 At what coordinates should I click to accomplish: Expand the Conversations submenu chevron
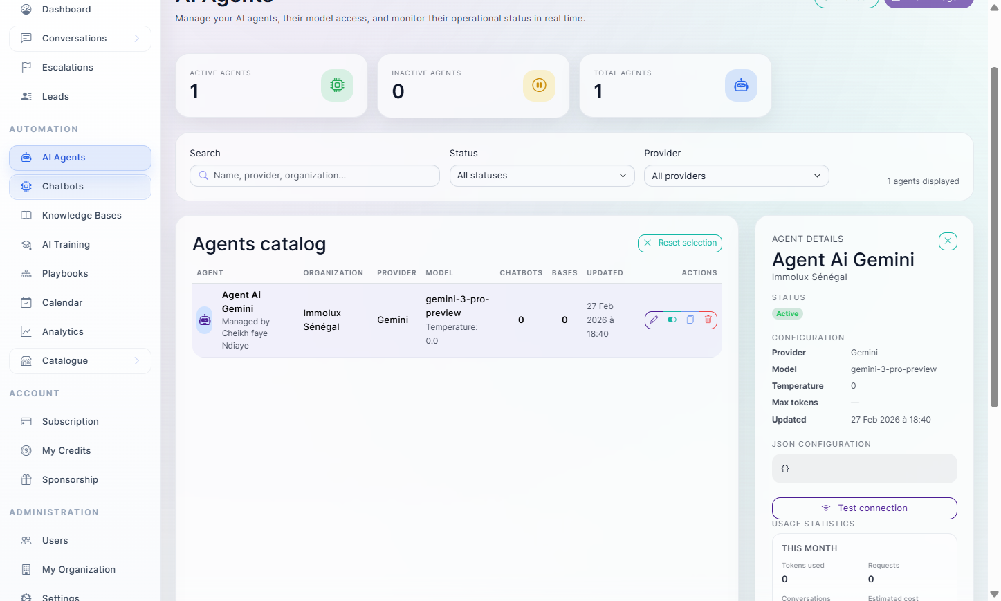(137, 39)
